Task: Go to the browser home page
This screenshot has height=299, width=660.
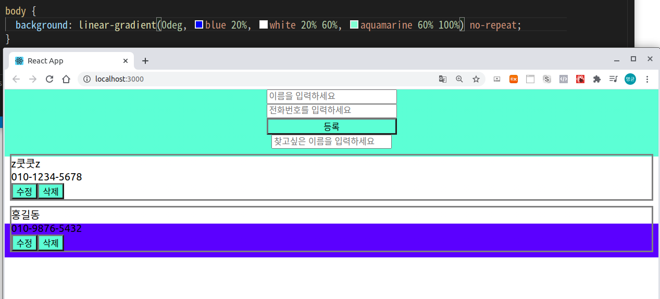Action: [66, 79]
